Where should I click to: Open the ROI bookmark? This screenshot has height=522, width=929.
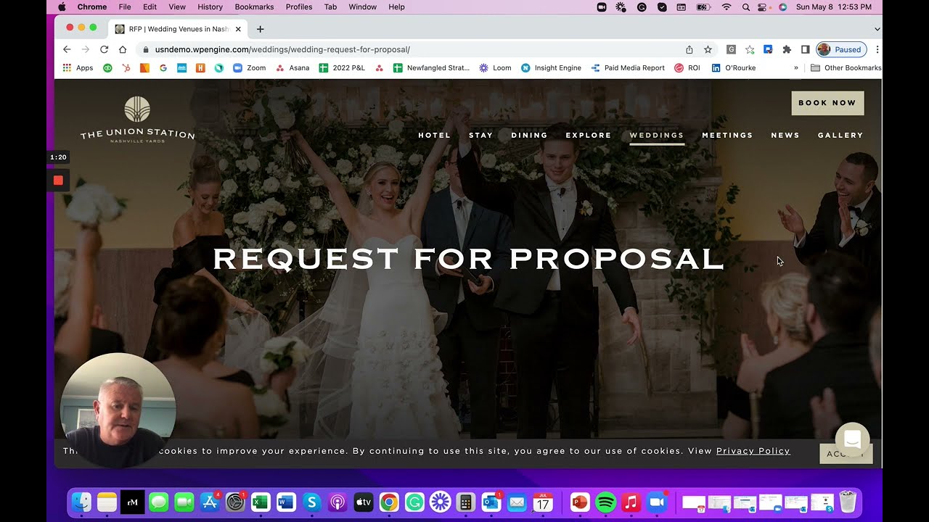[687, 68]
